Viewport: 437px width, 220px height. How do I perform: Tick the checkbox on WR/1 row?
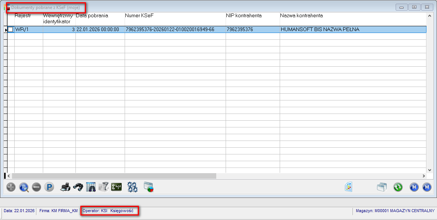pyautogui.click(x=11, y=30)
